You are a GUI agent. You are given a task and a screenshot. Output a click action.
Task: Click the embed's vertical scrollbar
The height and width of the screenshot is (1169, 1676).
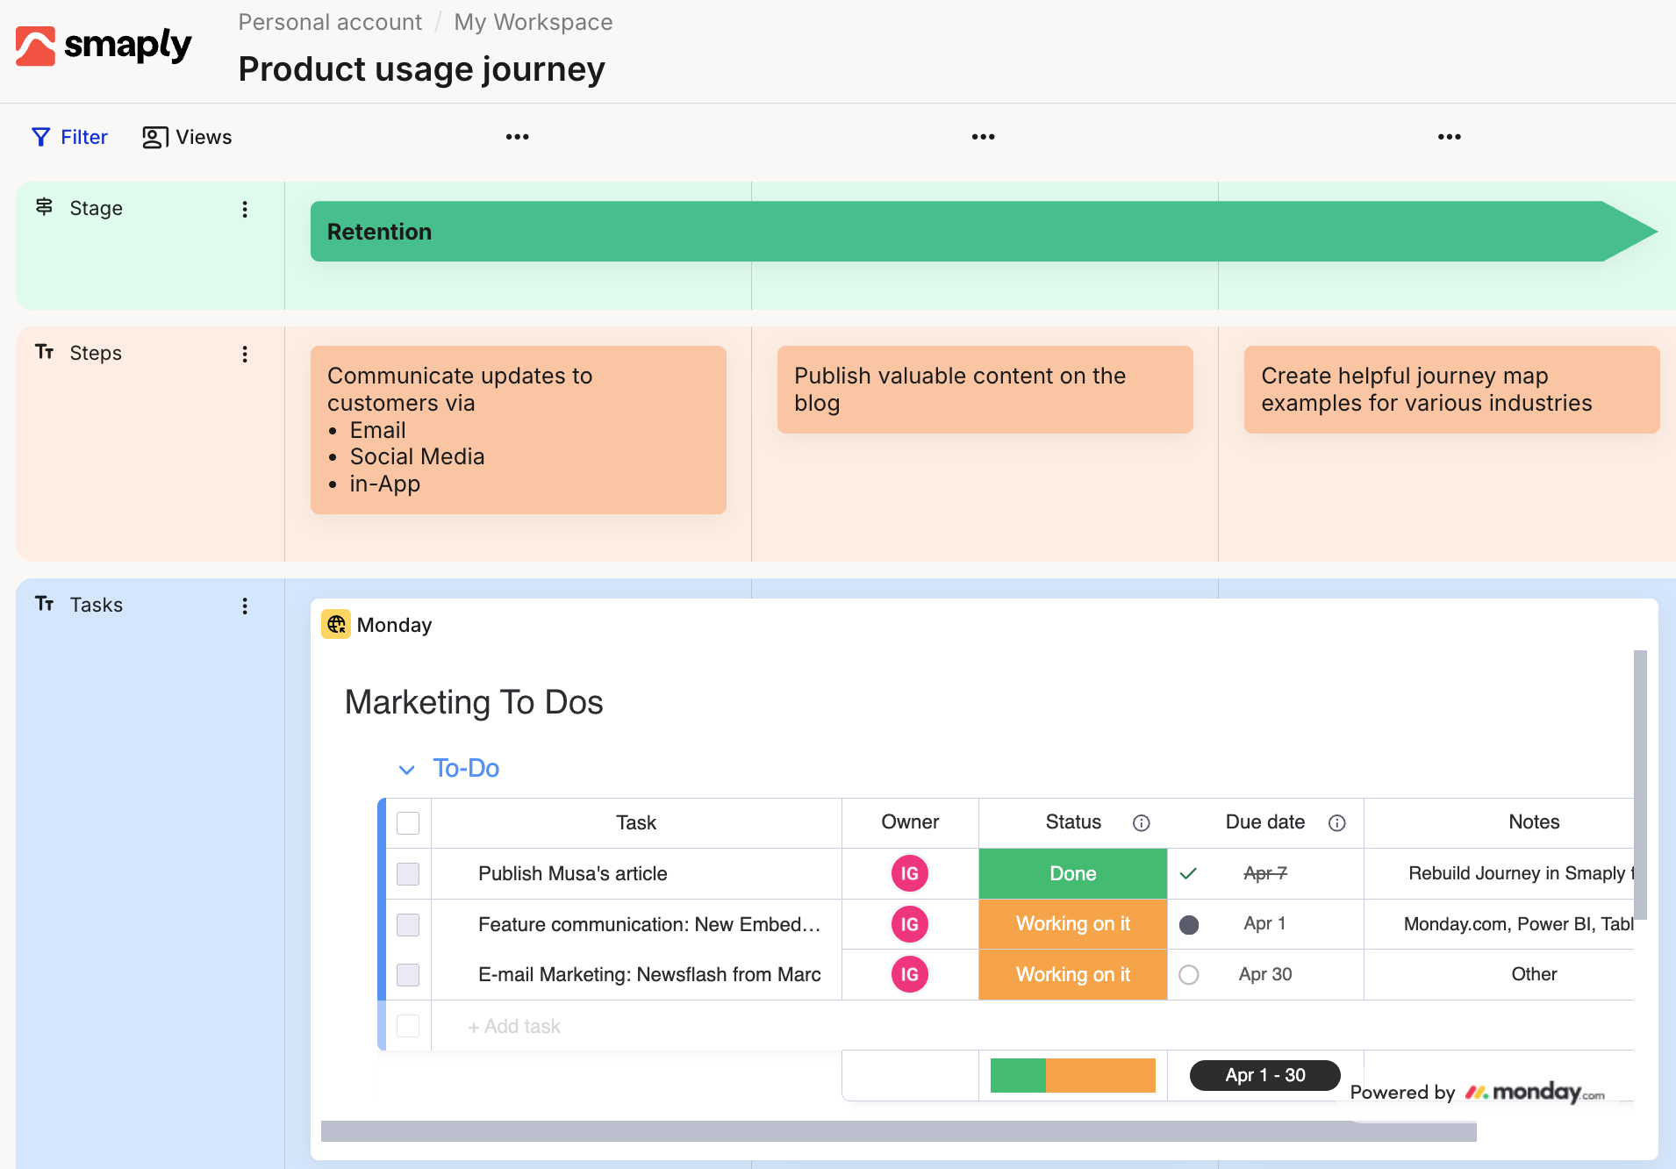click(1640, 785)
